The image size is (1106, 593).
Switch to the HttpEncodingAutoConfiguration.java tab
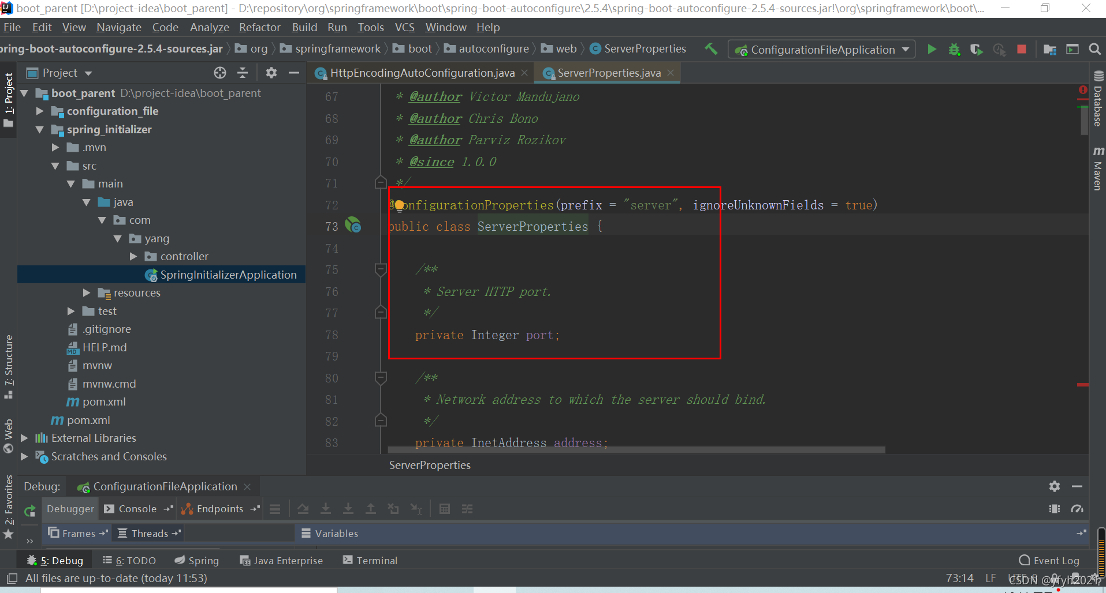click(422, 73)
